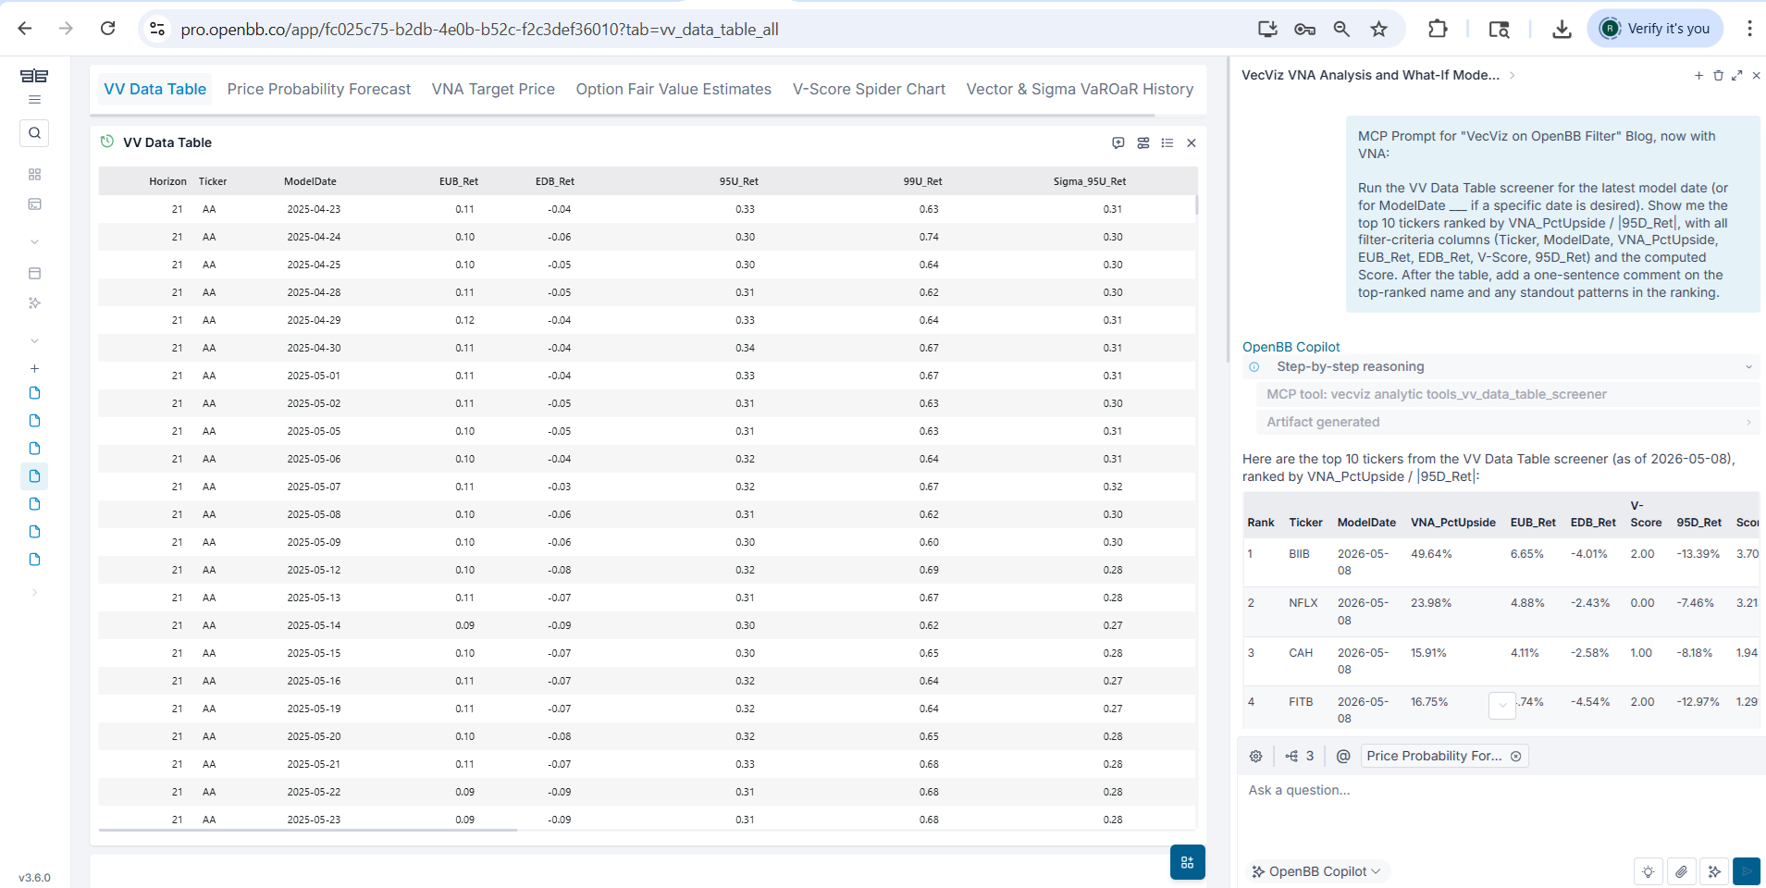Close the VV Data Table widget
1766x888 pixels.
coord(1192,143)
